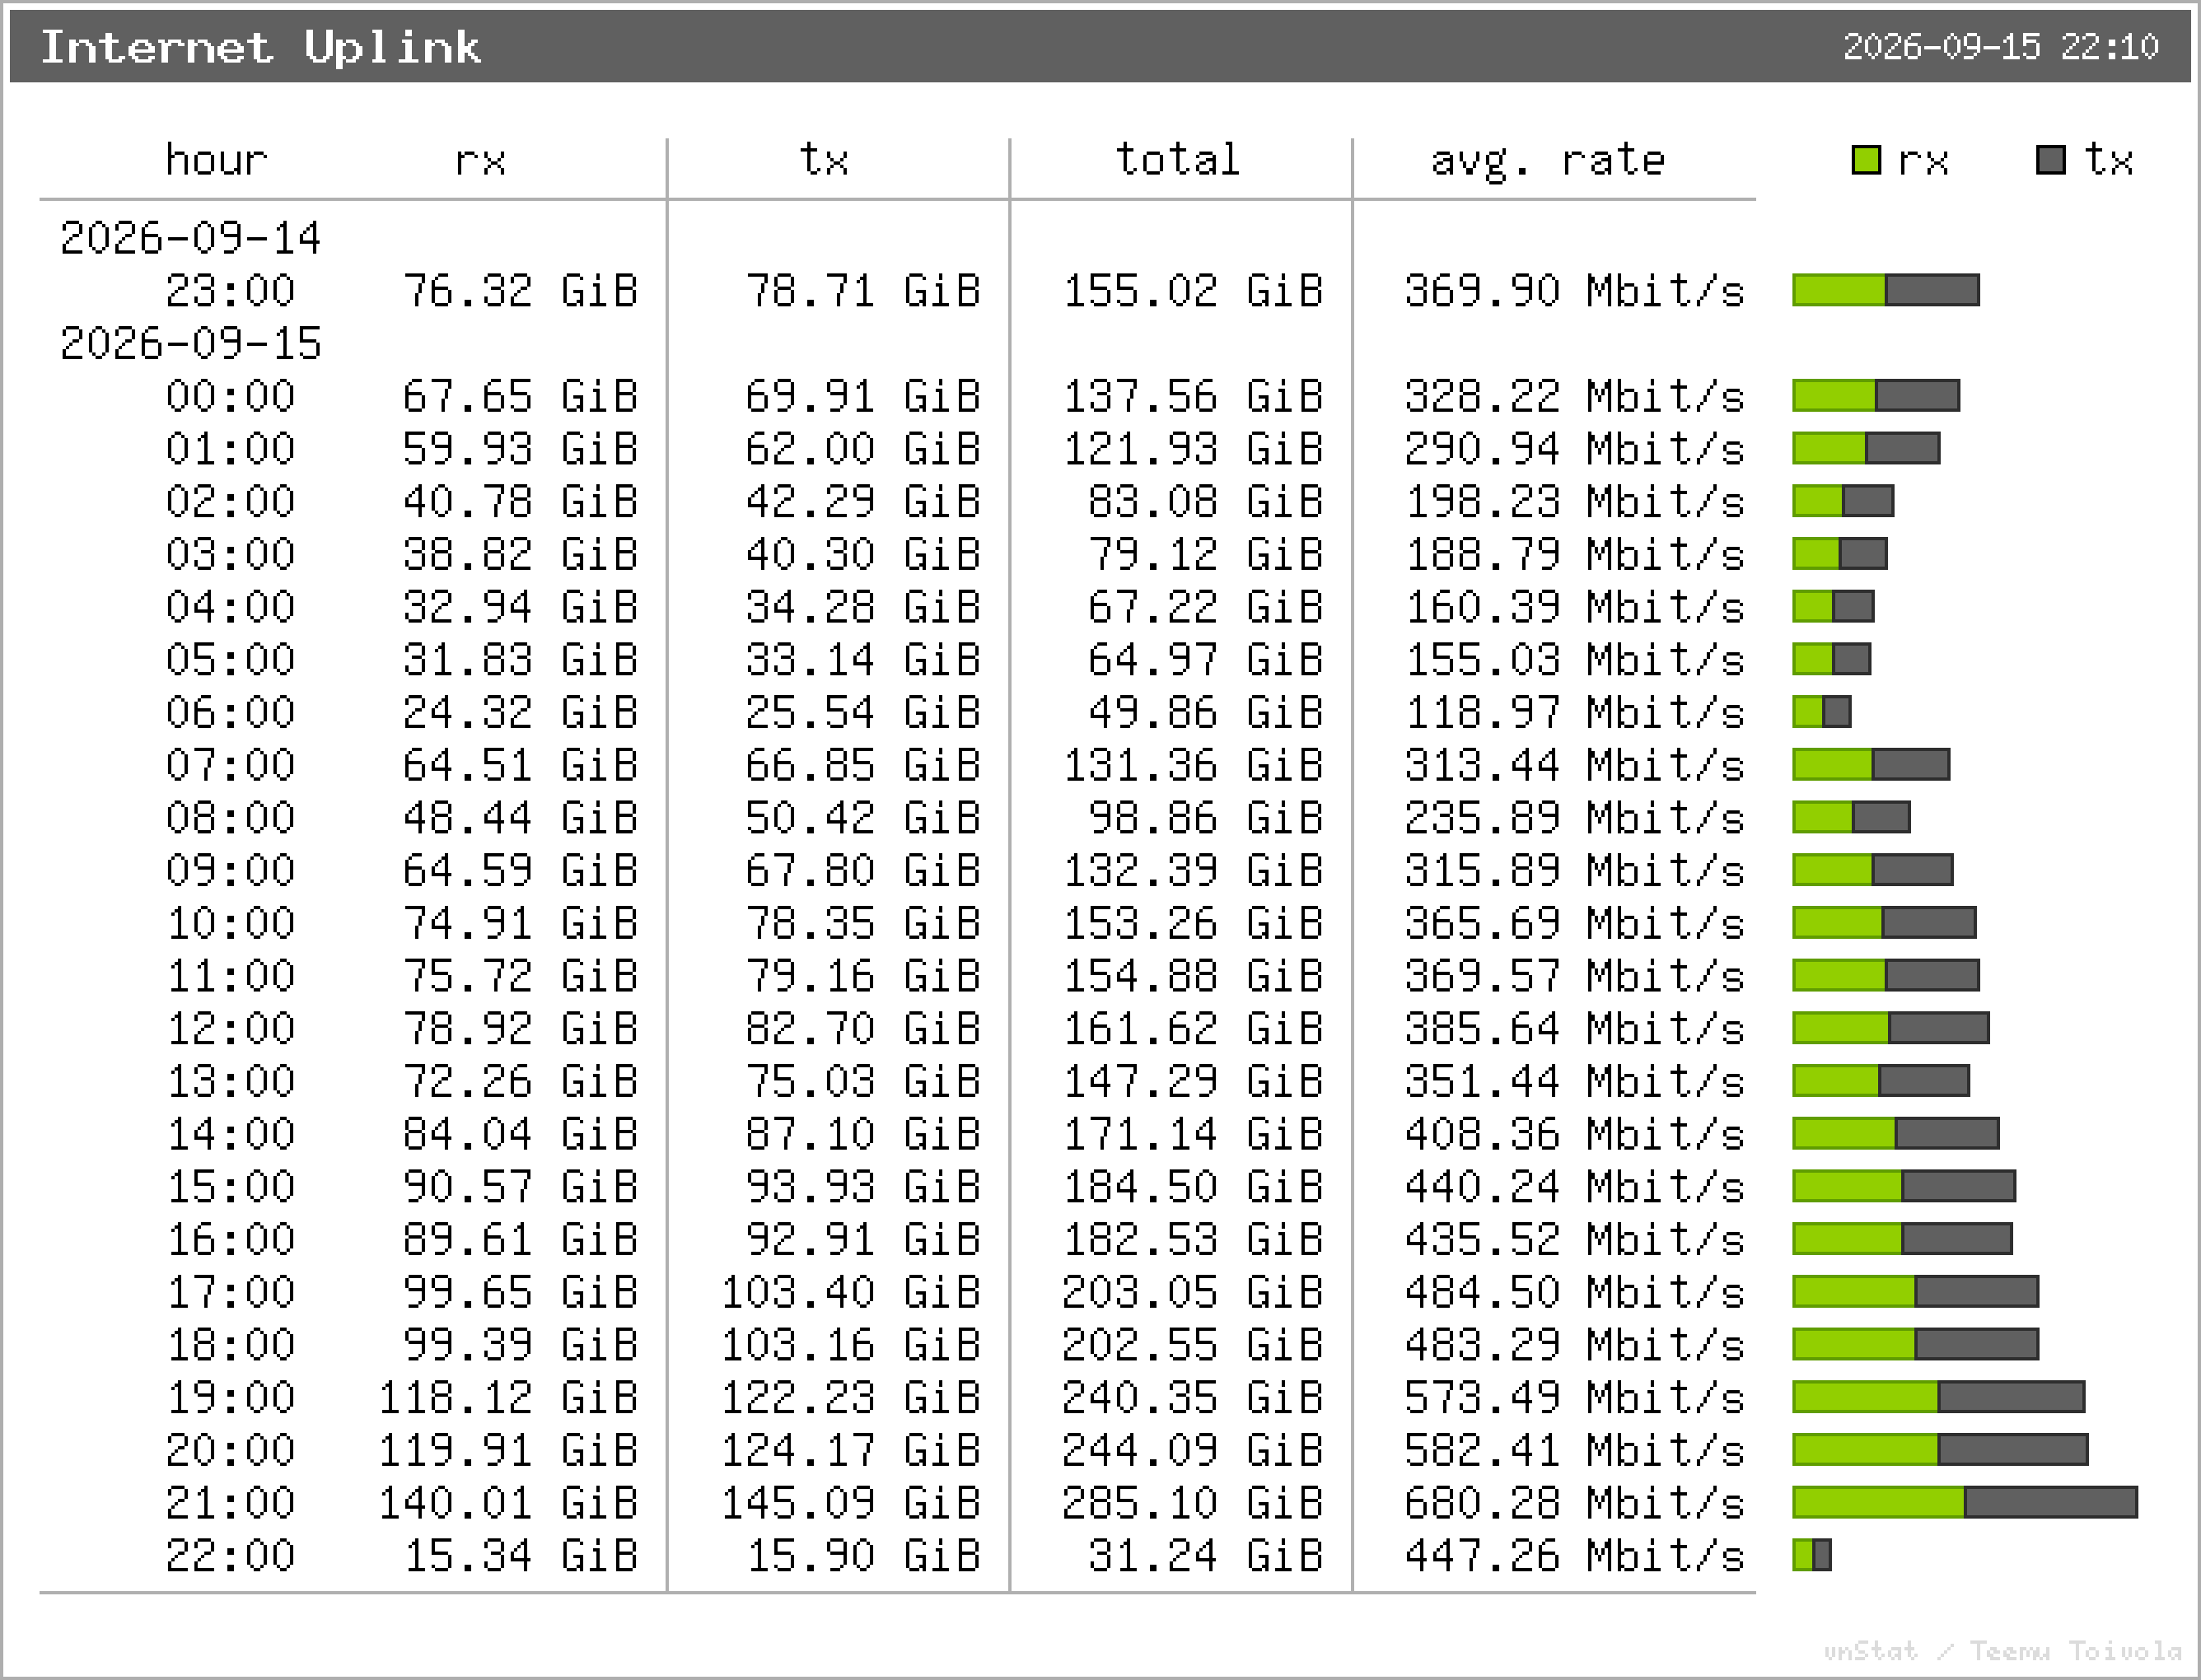Click tx value 103.40 GiB
The image size is (2201, 1680).
coord(850,1292)
